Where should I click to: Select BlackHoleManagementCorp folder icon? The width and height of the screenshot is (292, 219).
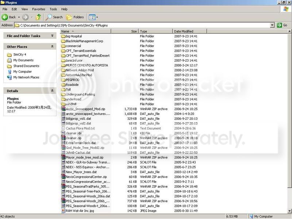[63, 41]
